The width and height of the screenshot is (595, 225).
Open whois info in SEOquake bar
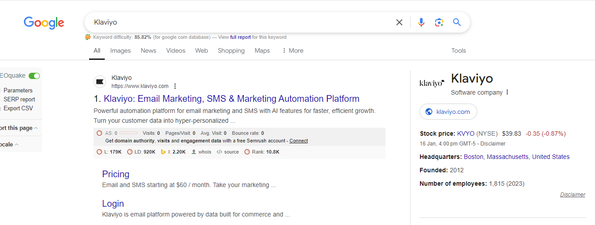pos(201,152)
